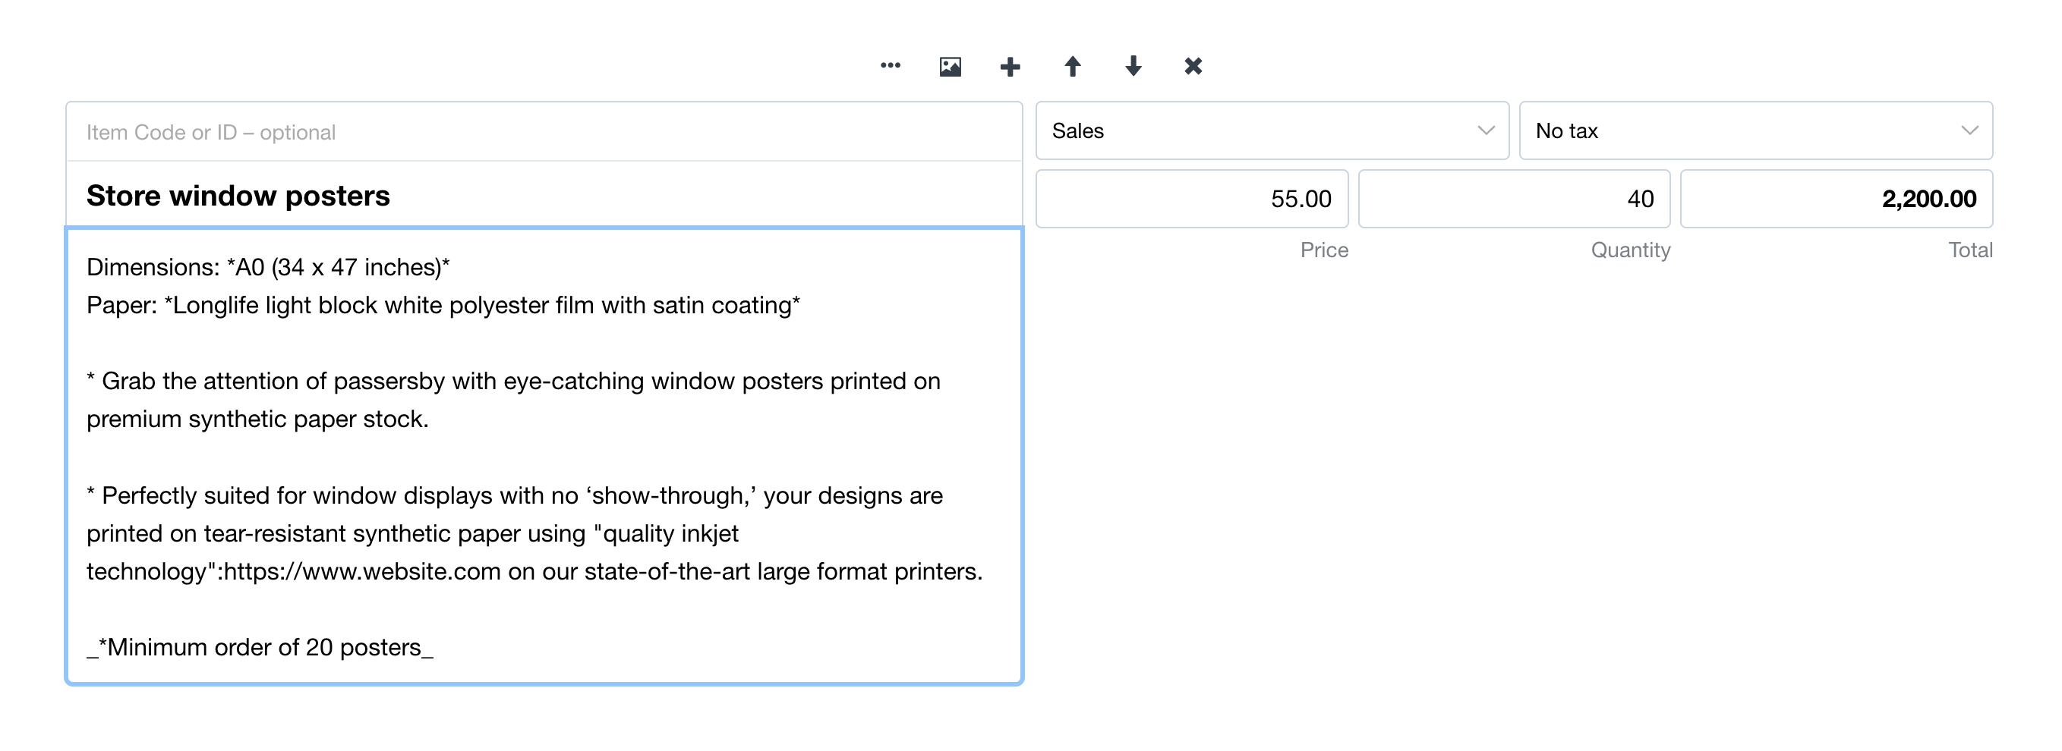The image size is (2062, 751).
Task: Open the Sales category dropdown
Action: (x=1272, y=130)
